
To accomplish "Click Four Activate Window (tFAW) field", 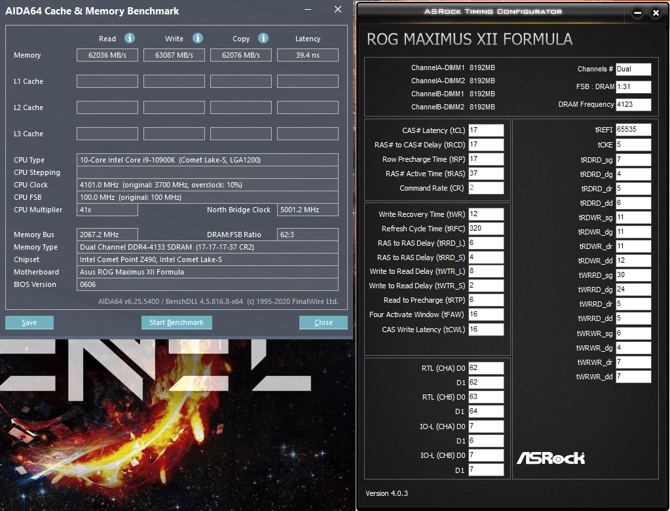I will click(486, 314).
